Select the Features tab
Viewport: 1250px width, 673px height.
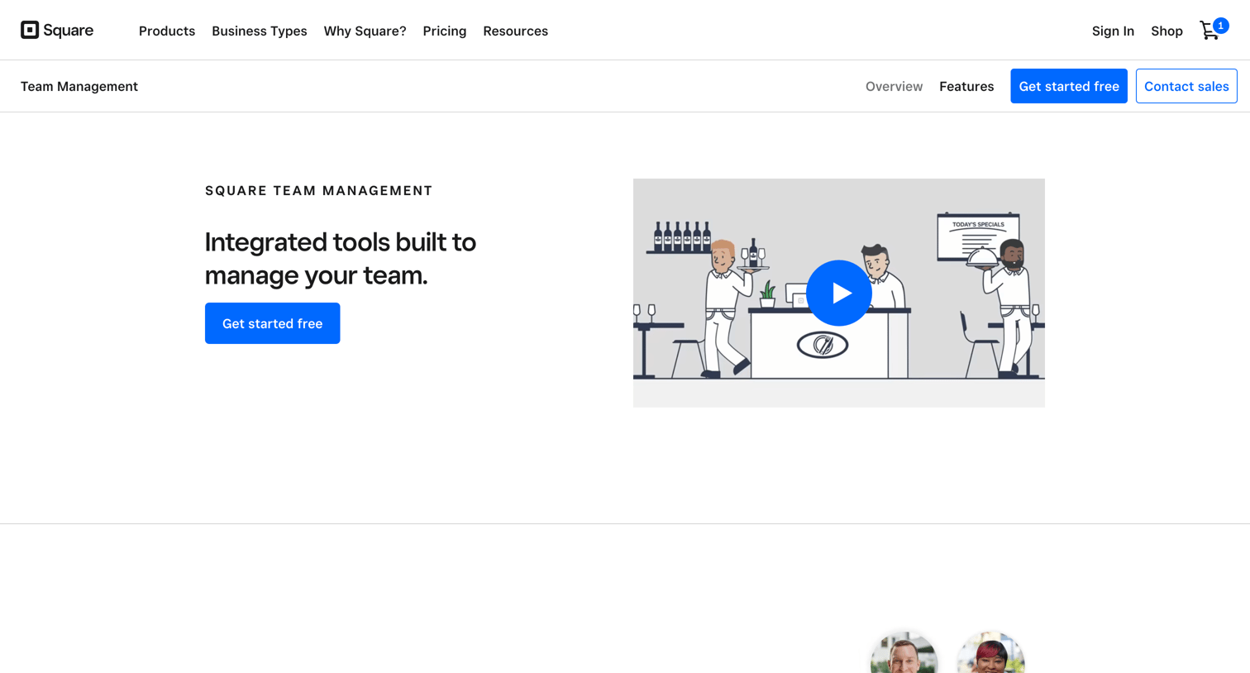tap(966, 86)
